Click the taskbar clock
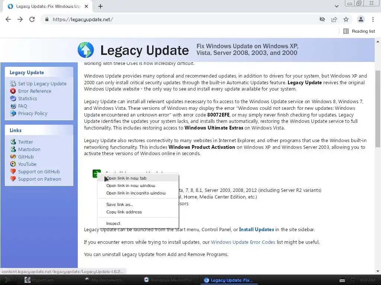Viewport: 381px width, 285px height. coord(368,280)
